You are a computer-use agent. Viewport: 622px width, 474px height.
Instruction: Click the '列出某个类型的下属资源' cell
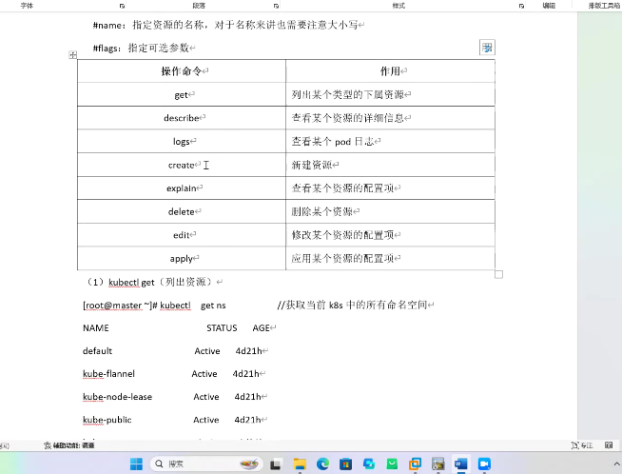tap(390, 94)
